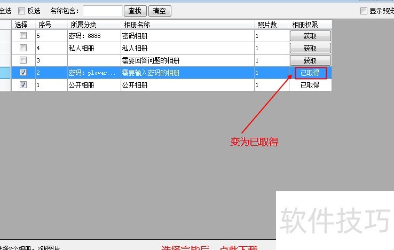This screenshot has height=250, width=394.
Task: Sort by 相册名称 column header
Action: pyautogui.click(x=137, y=25)
